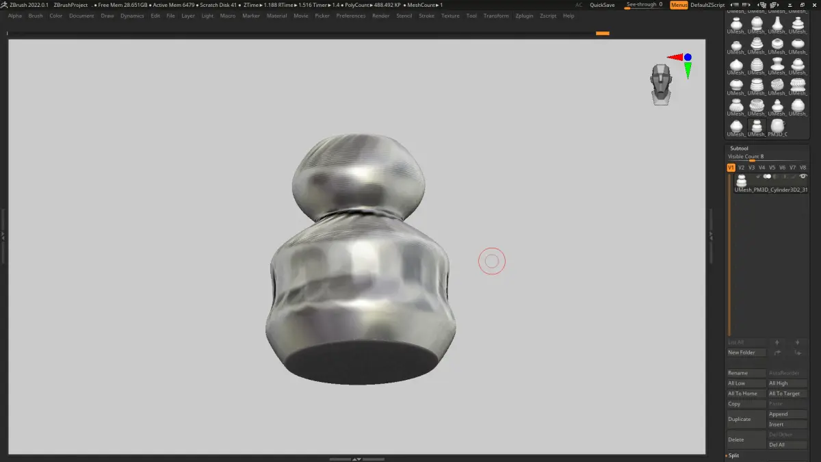Click the Rename subtool button
This screenshot has height=462, width=821.
point(746,373)
